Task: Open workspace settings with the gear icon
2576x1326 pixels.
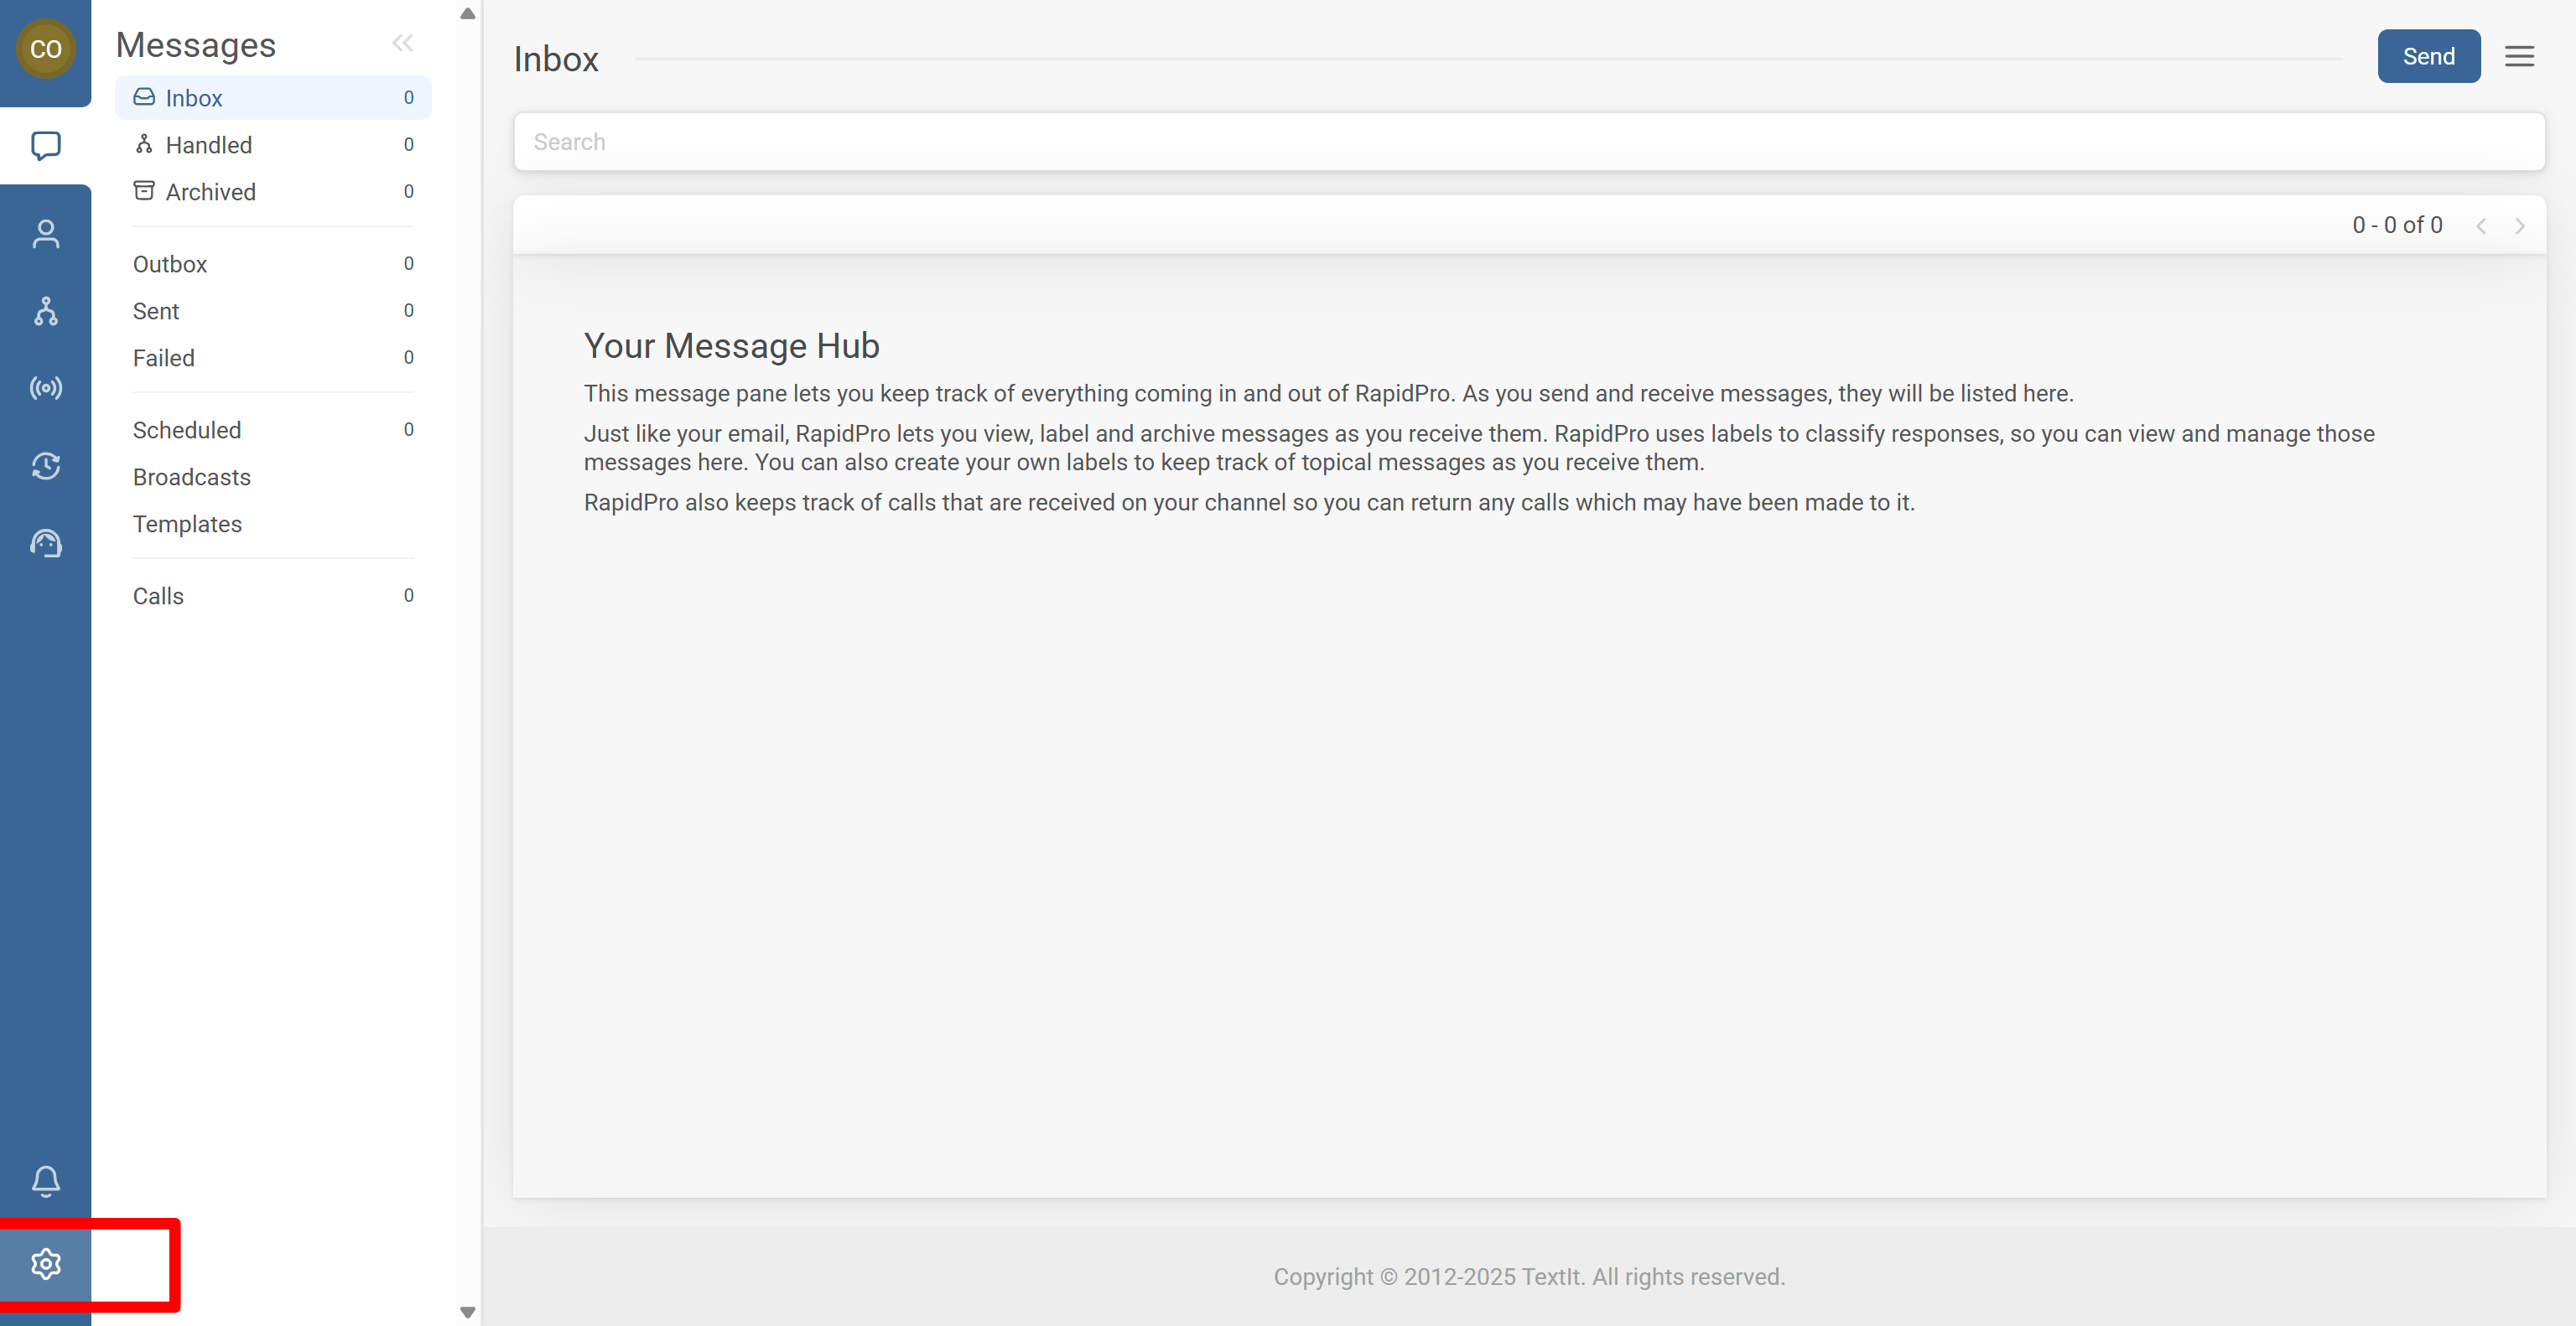Action: 45,1263
